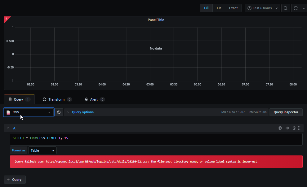
Task: Click the red panel error indicator
Action: (6, 19)
